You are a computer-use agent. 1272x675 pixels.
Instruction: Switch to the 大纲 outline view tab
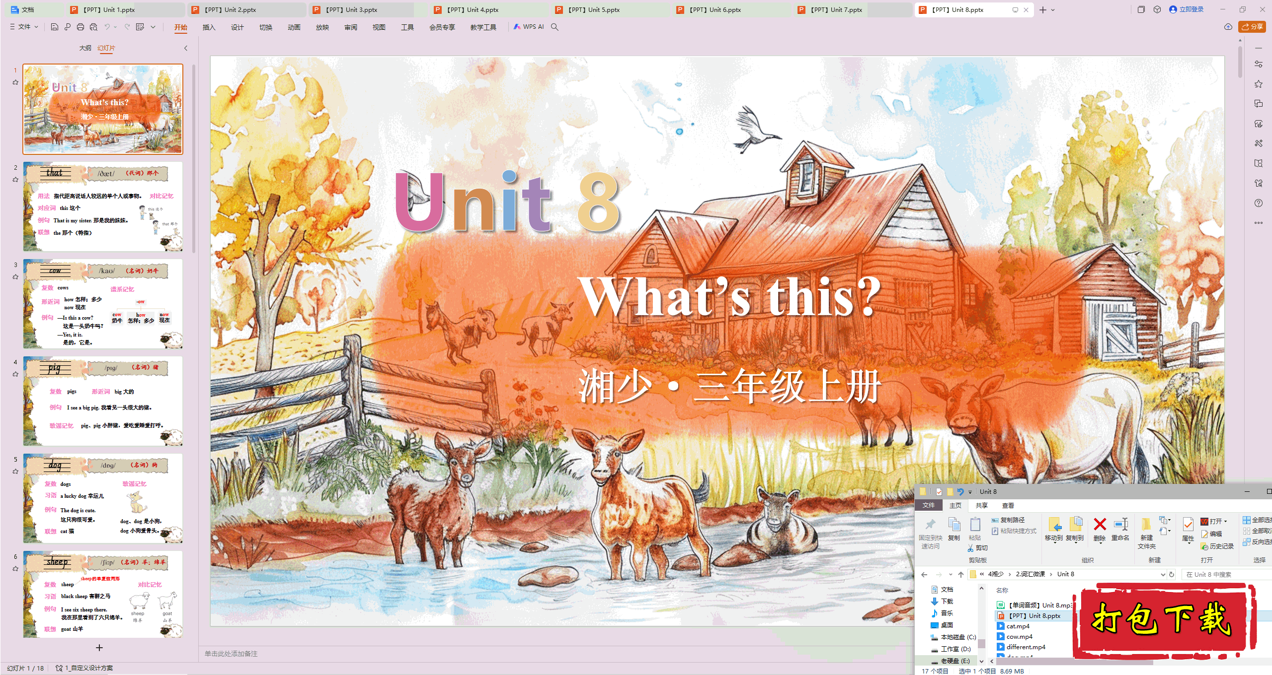tap(85, 48)
